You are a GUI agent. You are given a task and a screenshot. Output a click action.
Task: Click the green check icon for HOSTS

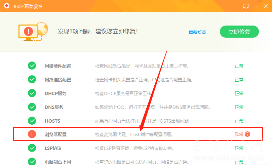[32, 121]
